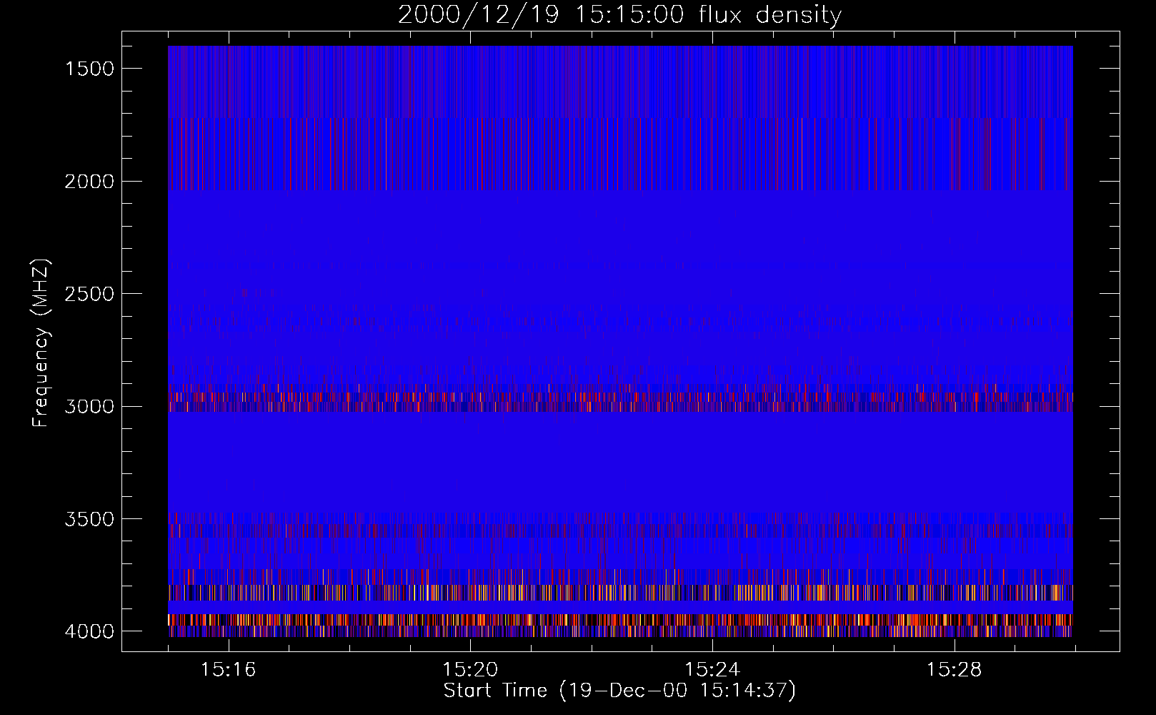Viewport: 1156px width, 715px height.
Task: Click the 15:16 time tick label
Action: coord(228,670)
